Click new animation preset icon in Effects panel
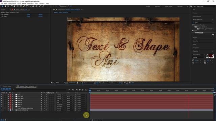The width and height of the screenshot is (216, 121). coord(213,35)
